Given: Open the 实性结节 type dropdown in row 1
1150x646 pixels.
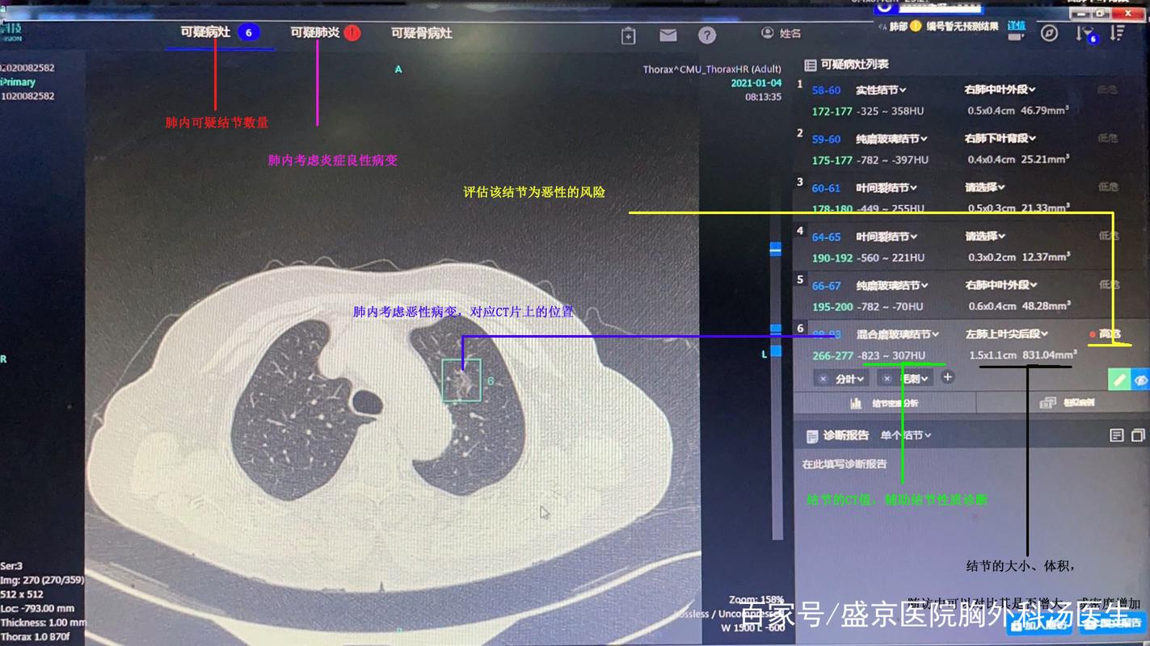Looking at the screenshot, I should 881,90.
